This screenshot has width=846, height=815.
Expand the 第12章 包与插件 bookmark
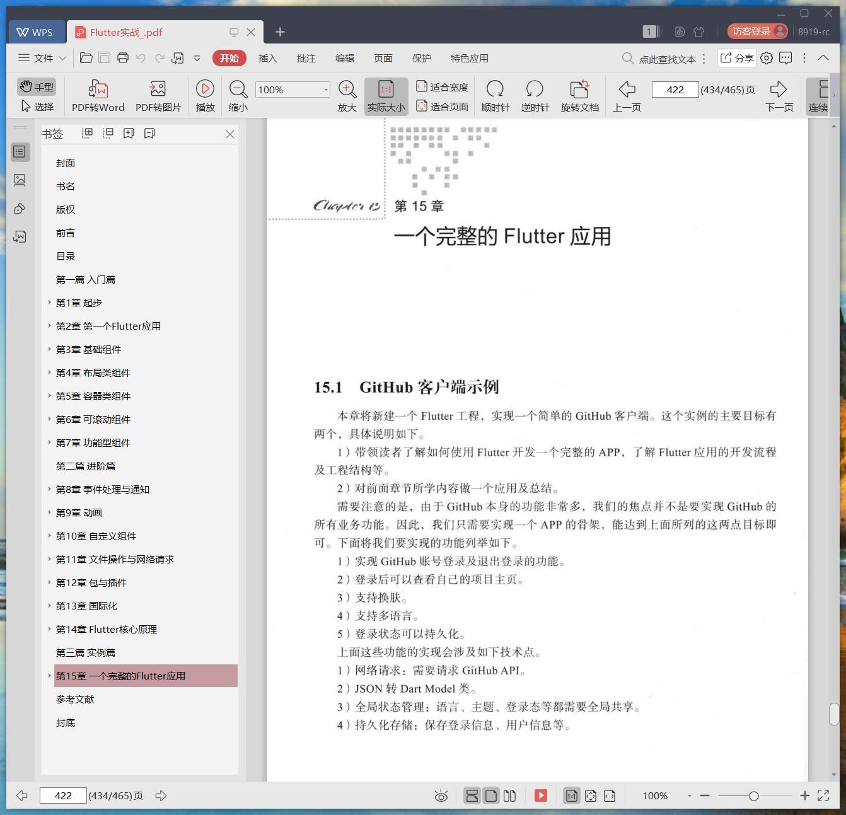coord(50,582)
